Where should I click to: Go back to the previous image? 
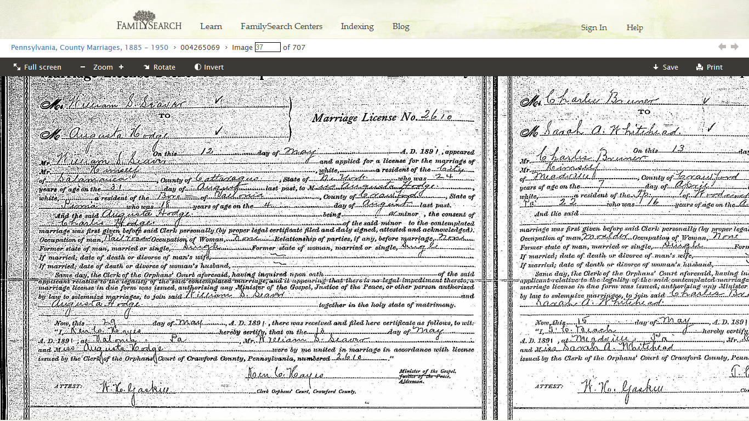pyautogui.click(x=722, y=47)
